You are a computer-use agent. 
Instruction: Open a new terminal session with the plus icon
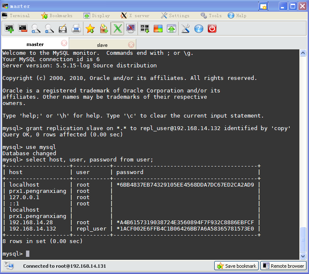(9, 29)
